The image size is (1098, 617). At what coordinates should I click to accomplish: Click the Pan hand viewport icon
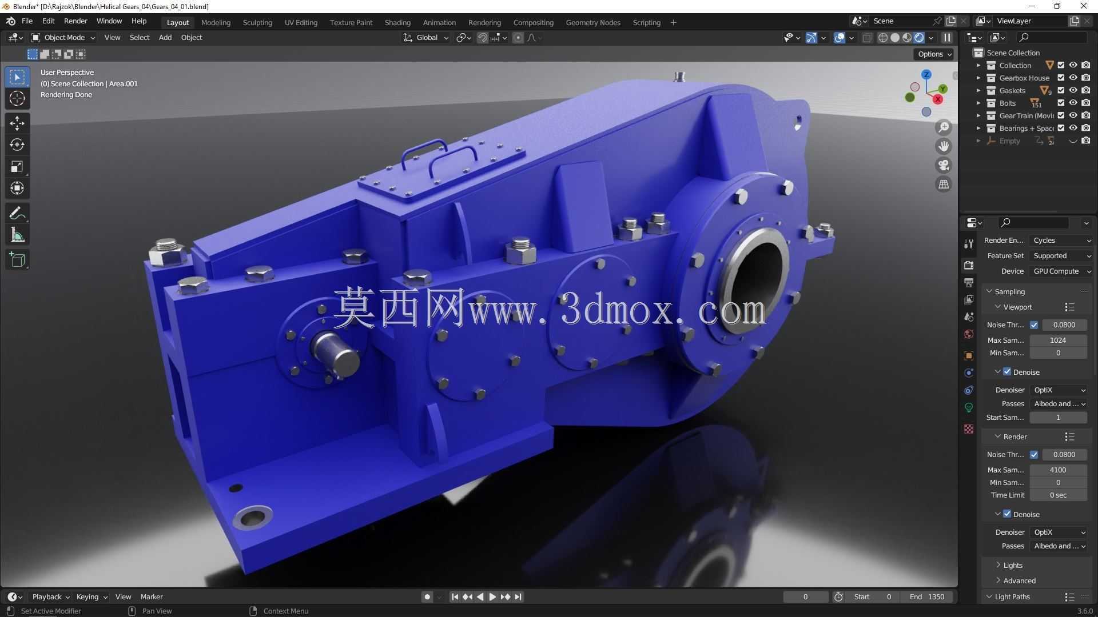[944, 146]
